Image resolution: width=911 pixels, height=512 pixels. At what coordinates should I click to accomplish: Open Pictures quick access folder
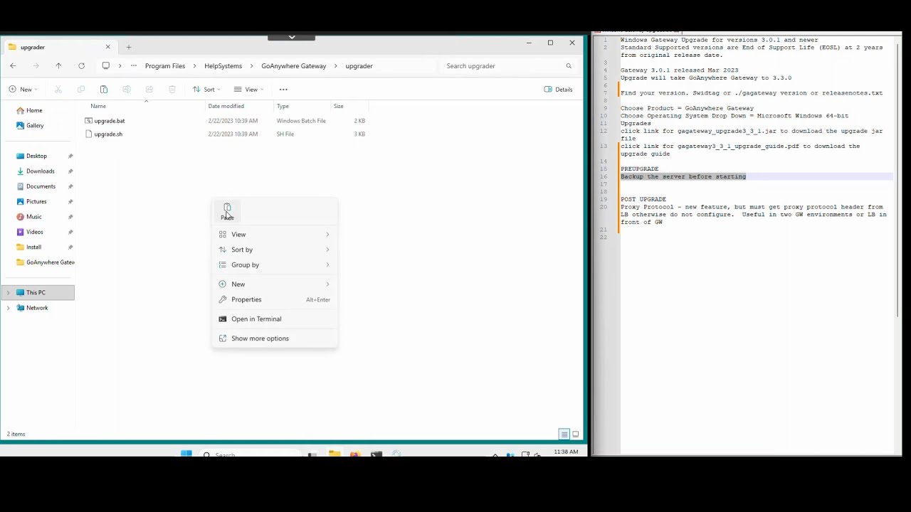tap(36, 202)
